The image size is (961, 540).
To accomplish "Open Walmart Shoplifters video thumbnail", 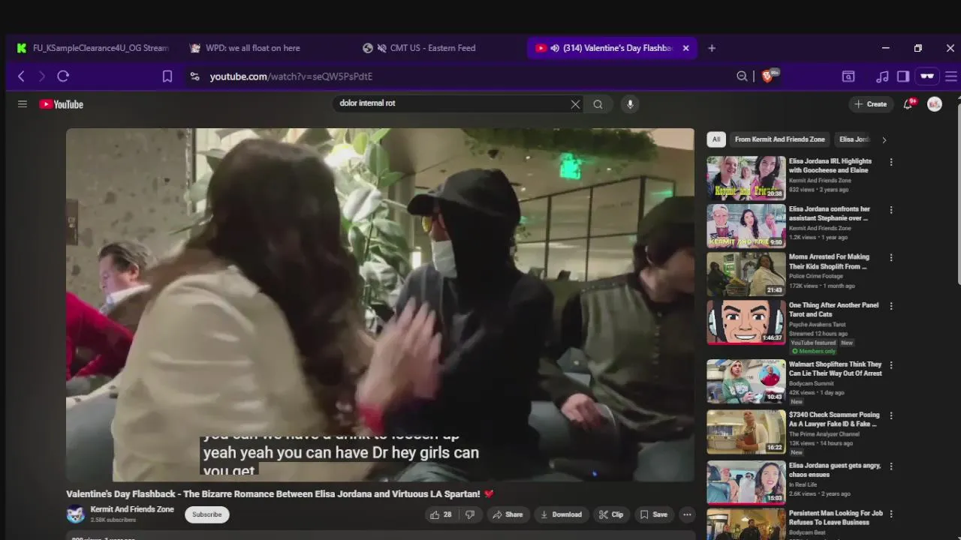I will pos(746,381).
